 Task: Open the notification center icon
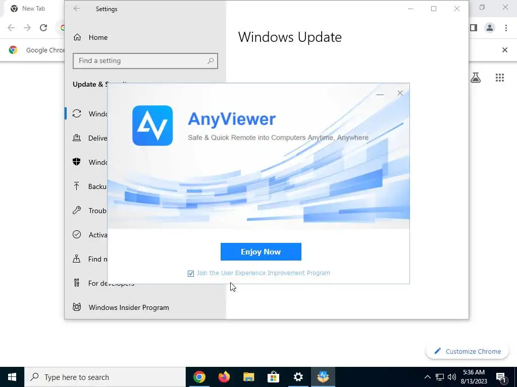501,377
